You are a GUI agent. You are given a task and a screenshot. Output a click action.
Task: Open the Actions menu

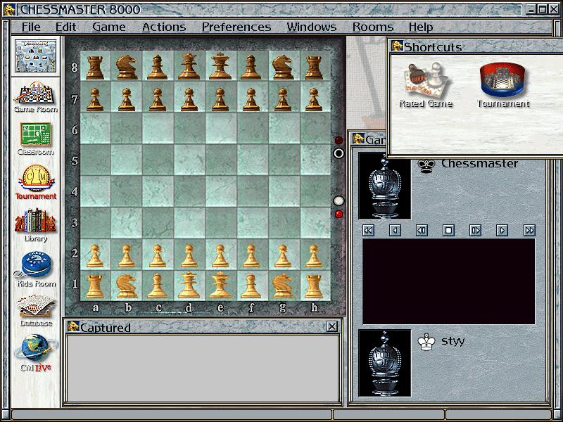[x=164, y=27]
